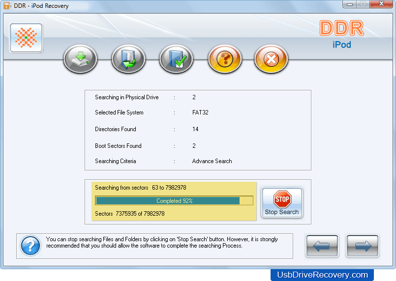This screenshot has width=396, height=281.
Task: Click the DDR iPod logo
Action: 342,34
